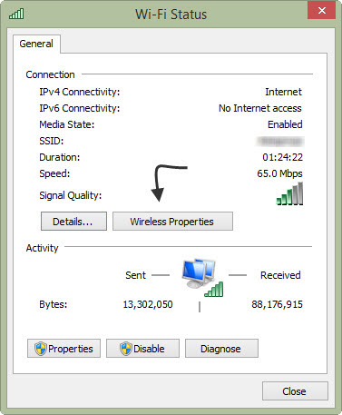Viewport: 342px width, 415px height.
Task: Click the blurred SSID value
Action: (x=280, y=141)
